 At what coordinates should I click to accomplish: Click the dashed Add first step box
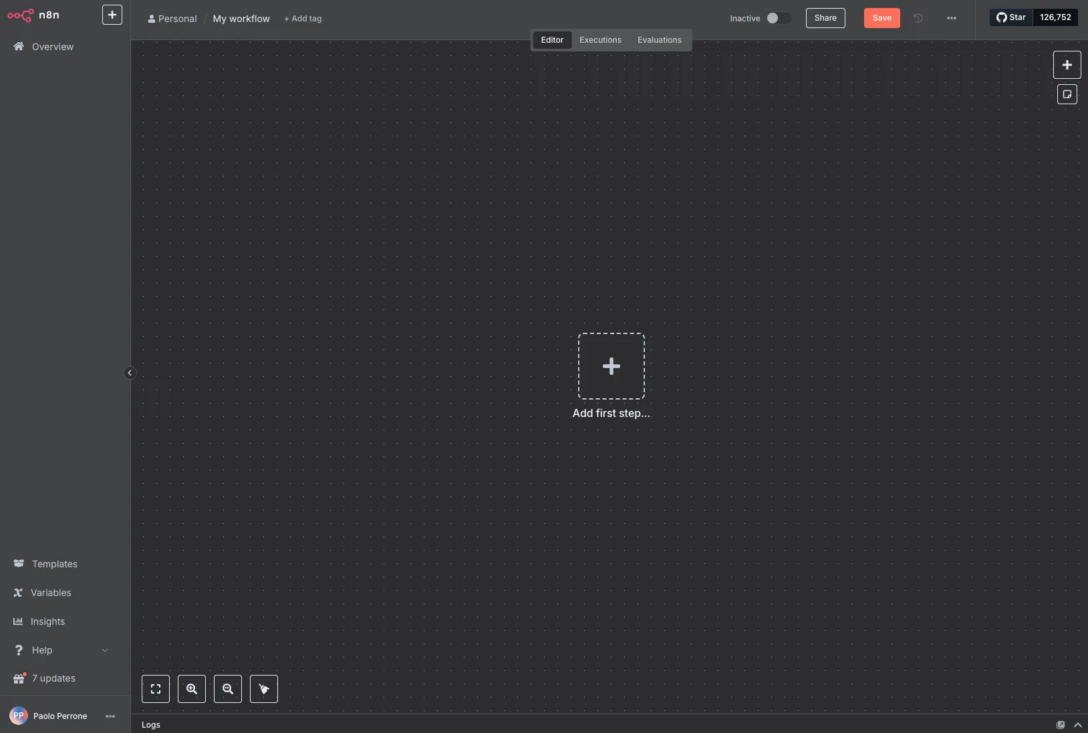click(x=611, y=366)
